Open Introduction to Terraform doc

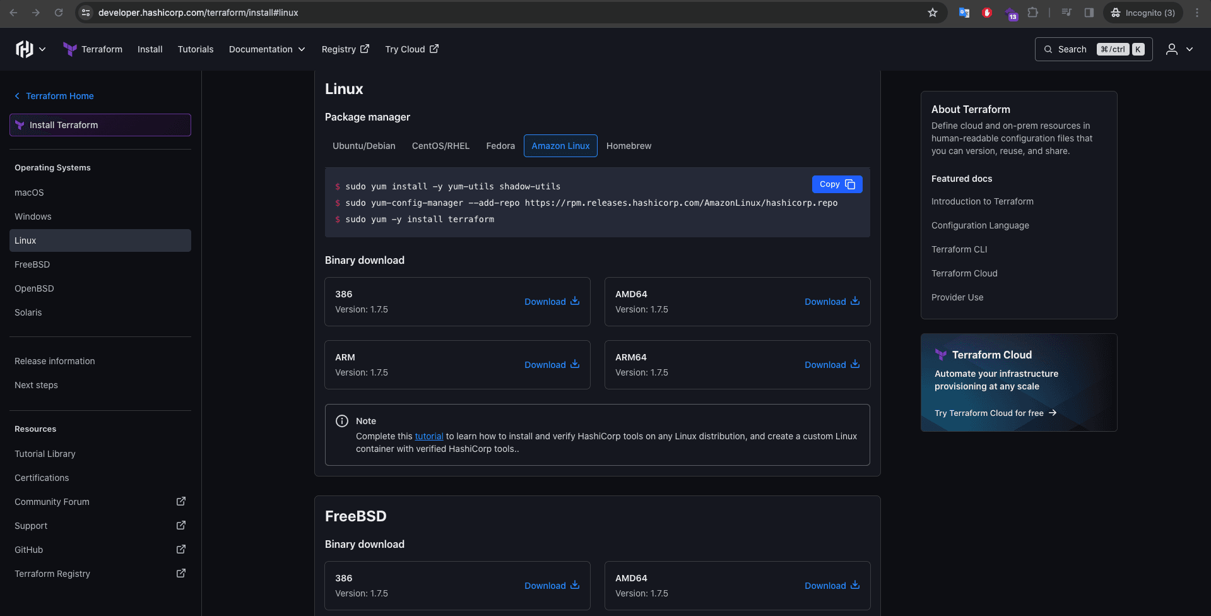pos(983,201)
